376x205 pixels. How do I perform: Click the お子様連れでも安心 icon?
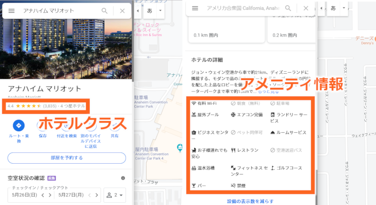click(x=194, y=150)
